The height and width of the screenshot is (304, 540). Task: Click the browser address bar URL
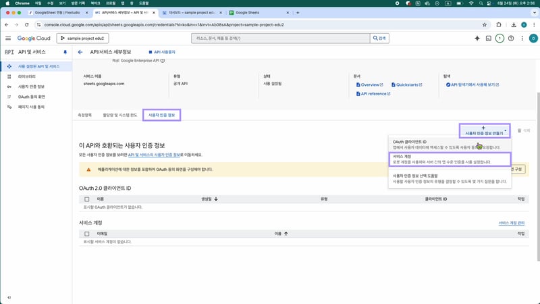pyautogui.click(x=164, y=25)
